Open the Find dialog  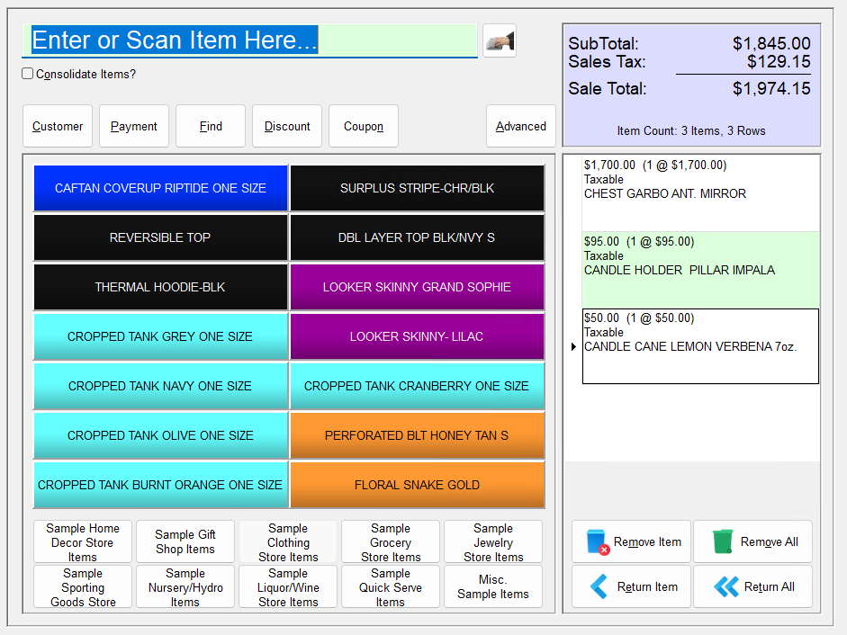[210, 126]
